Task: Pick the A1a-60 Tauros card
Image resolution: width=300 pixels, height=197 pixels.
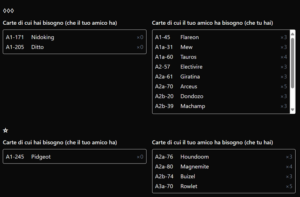Action: click(221, 57)
